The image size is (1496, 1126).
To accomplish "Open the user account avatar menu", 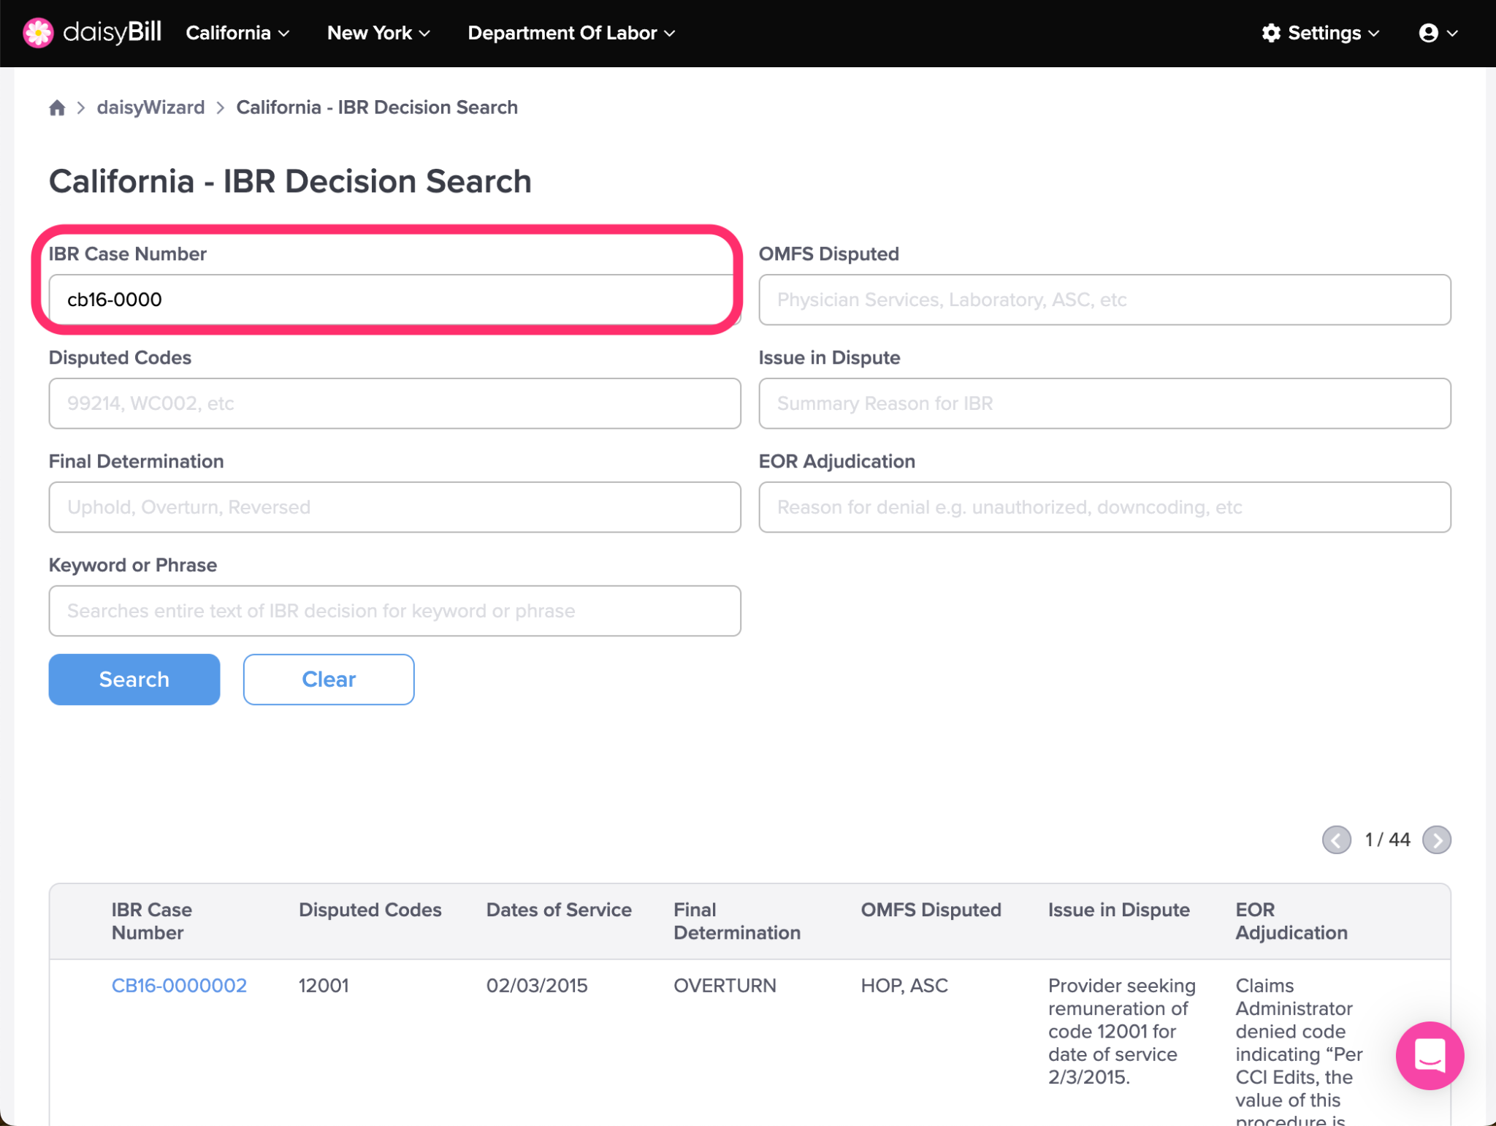I will click(x=1438, y=33).
